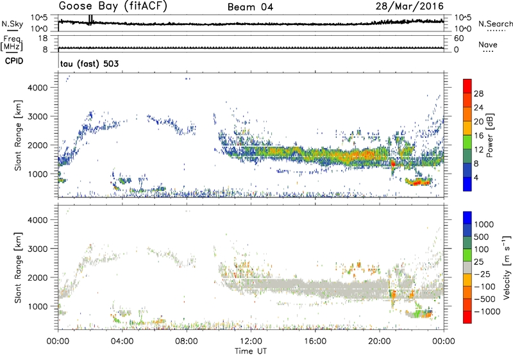Screen dimensions: 513x355
Task: Click the "2000" range tick of velocity panel
Action: 38,277
